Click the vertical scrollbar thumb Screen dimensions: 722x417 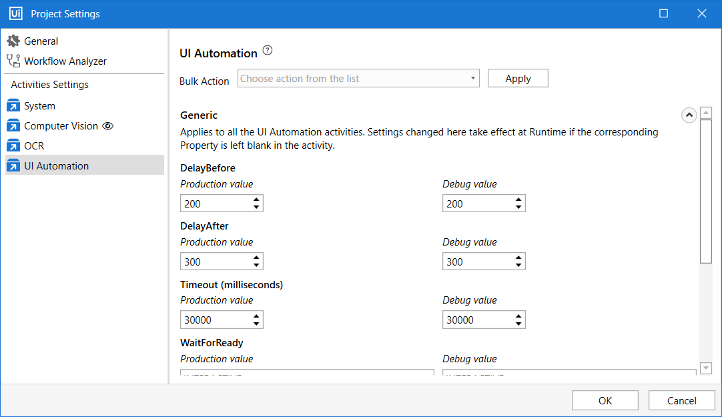click(x=706, y=191)
